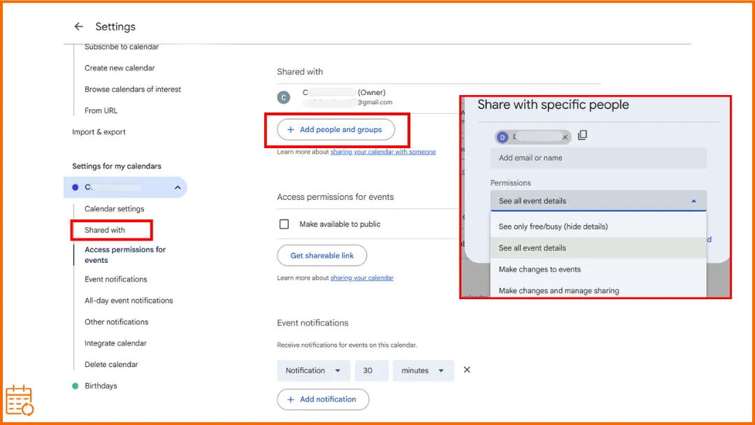Go back using the Settings arrow
Screen dimensions: 755x425
coord(78,27)
